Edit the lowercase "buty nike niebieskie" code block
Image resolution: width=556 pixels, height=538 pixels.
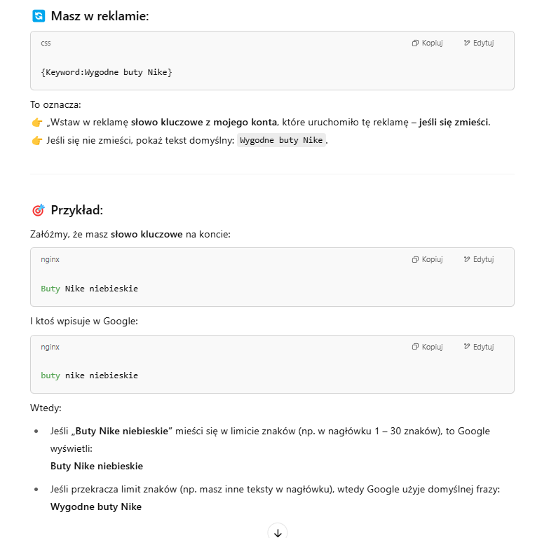coord(478,347)
